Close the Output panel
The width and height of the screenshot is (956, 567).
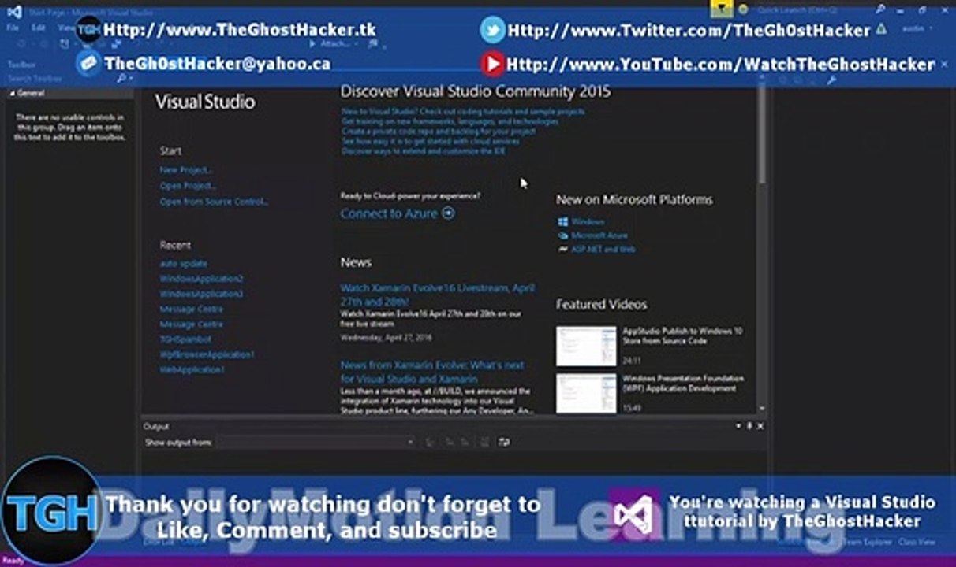tap(760, 426)
